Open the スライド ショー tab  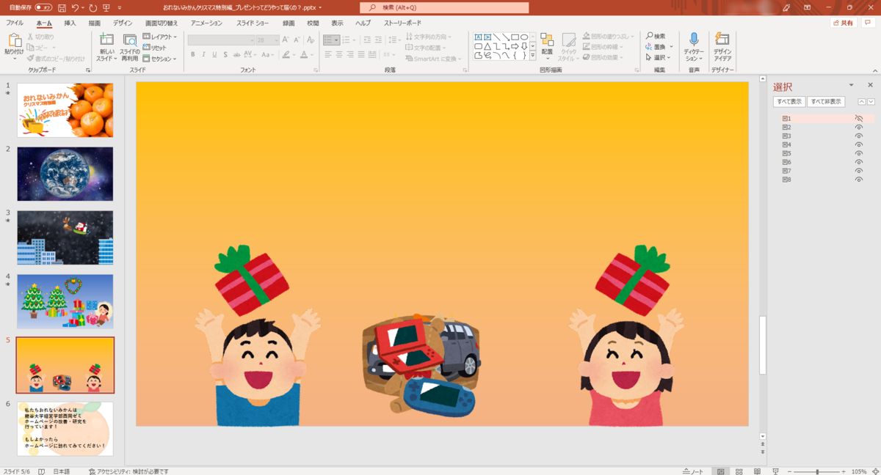(x=253, y=23)
